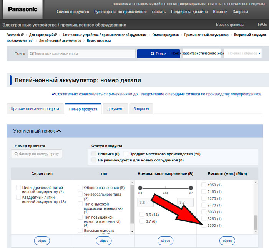Switch to документ tab

point(115,109)
